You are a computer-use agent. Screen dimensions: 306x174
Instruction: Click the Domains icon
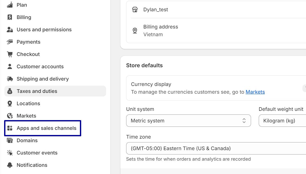(10, 140)
